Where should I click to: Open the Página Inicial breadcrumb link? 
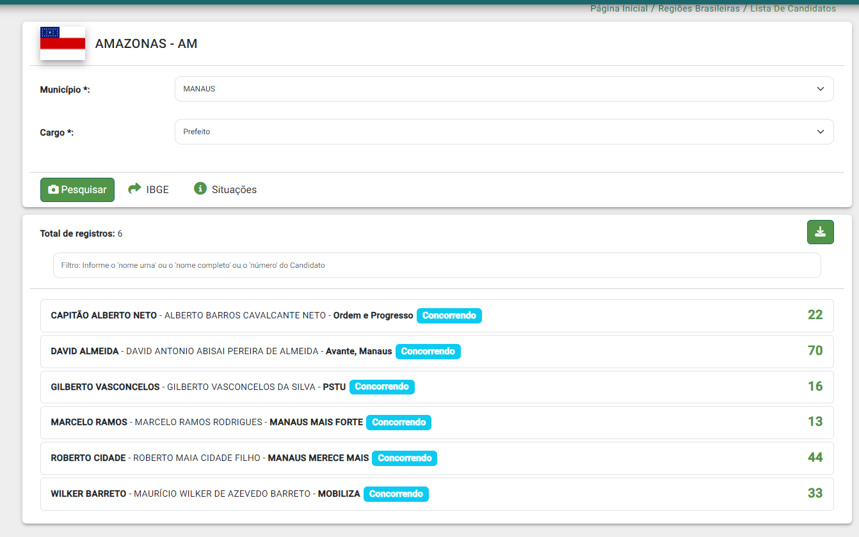point(619,9)
